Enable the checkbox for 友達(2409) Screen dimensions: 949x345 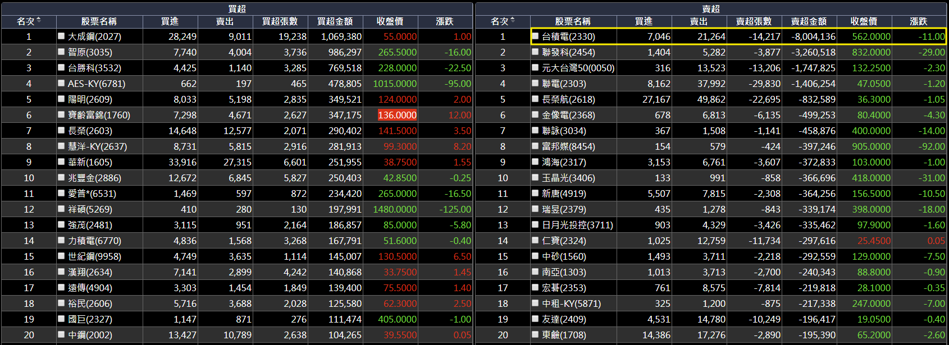click(535, 319)
